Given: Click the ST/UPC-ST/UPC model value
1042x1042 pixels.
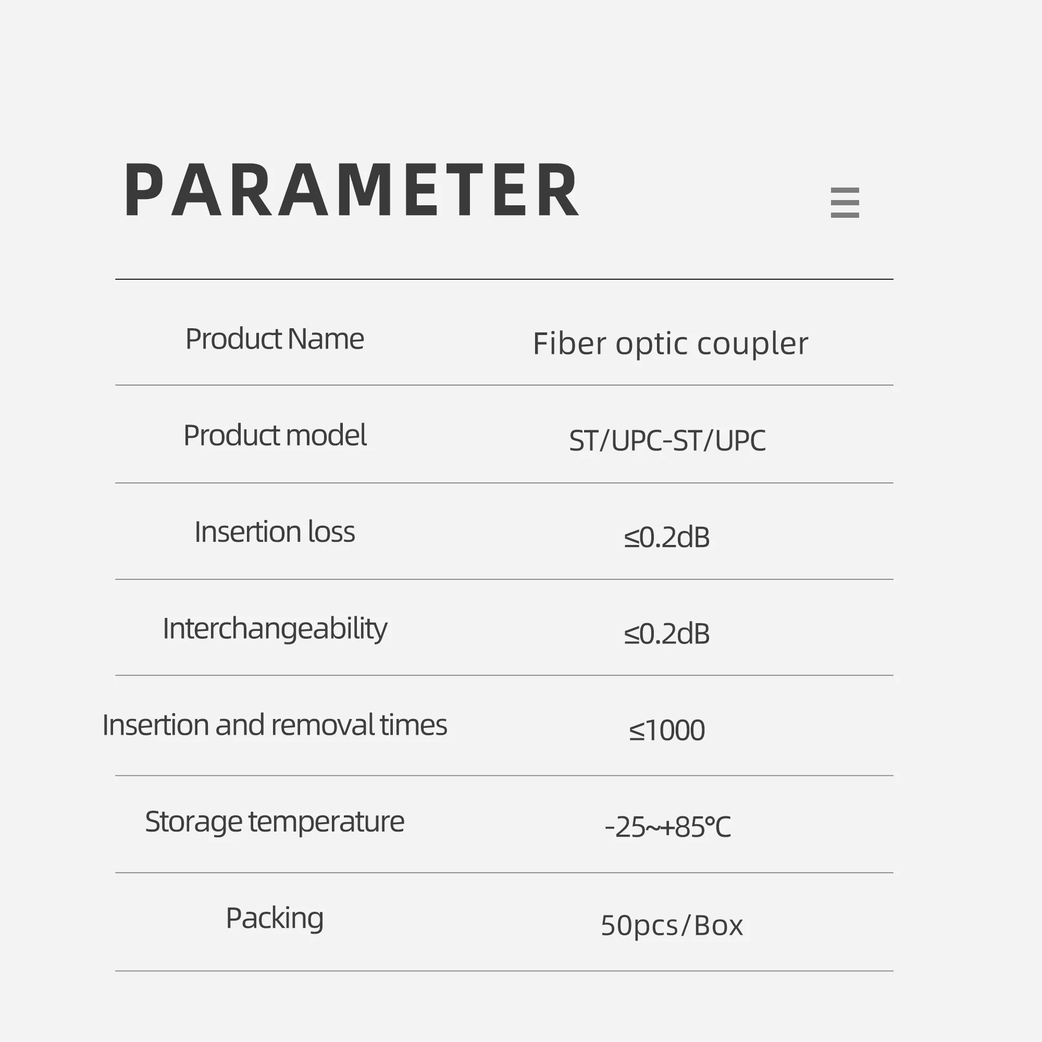Looking at the screenshot, I should pos(667,441).
